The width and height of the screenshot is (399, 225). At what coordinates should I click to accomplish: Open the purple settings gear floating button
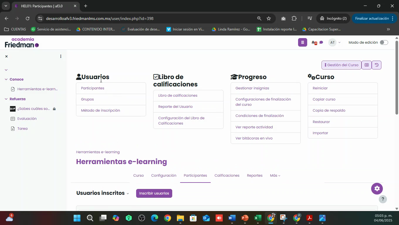click(x=377, y=188)
